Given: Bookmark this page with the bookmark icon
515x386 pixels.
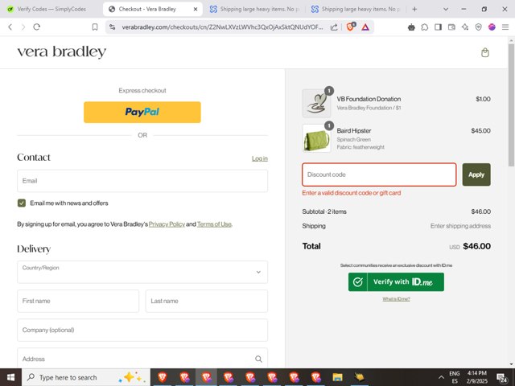Looking at the screenshot, I should click(95, 27).
